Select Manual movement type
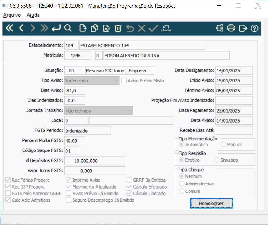This screenshot has width=268, height=225. tap(223, 145)
